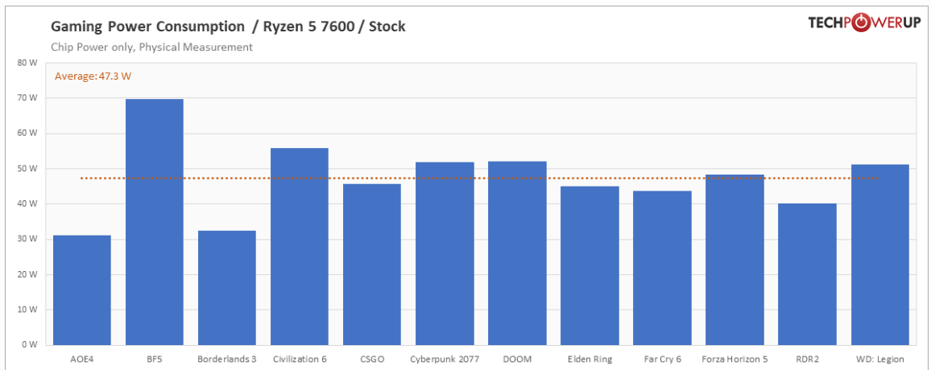Screen dimensions: 931x370
Task: Click the subtitle 'Chip Power only, Physical Measurement'
Action: (x=152, y=47)
